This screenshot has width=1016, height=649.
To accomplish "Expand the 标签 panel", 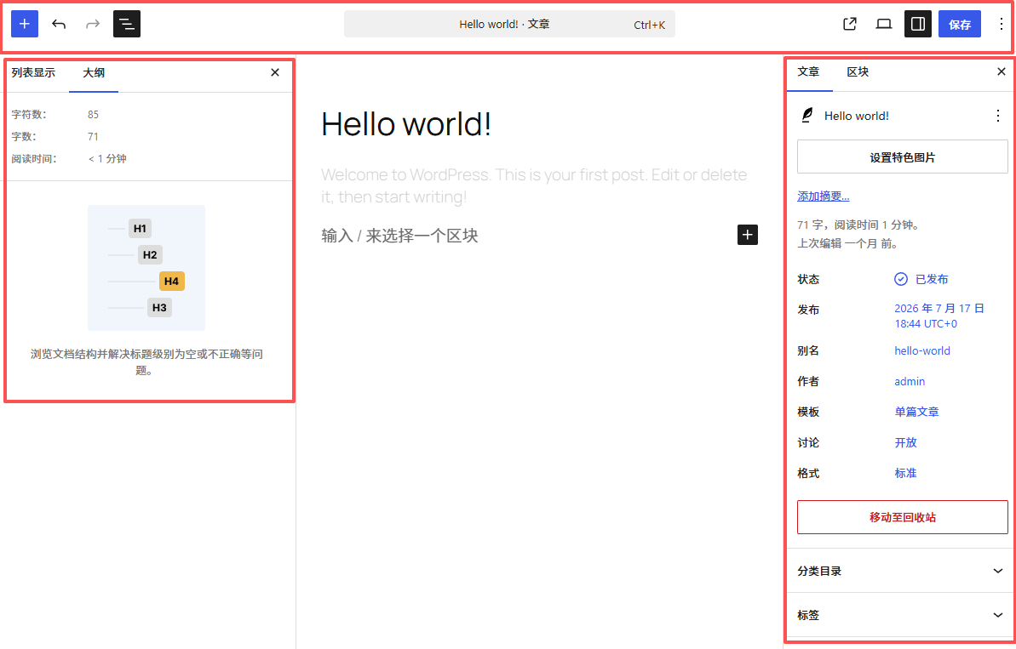I will [900, 615].
